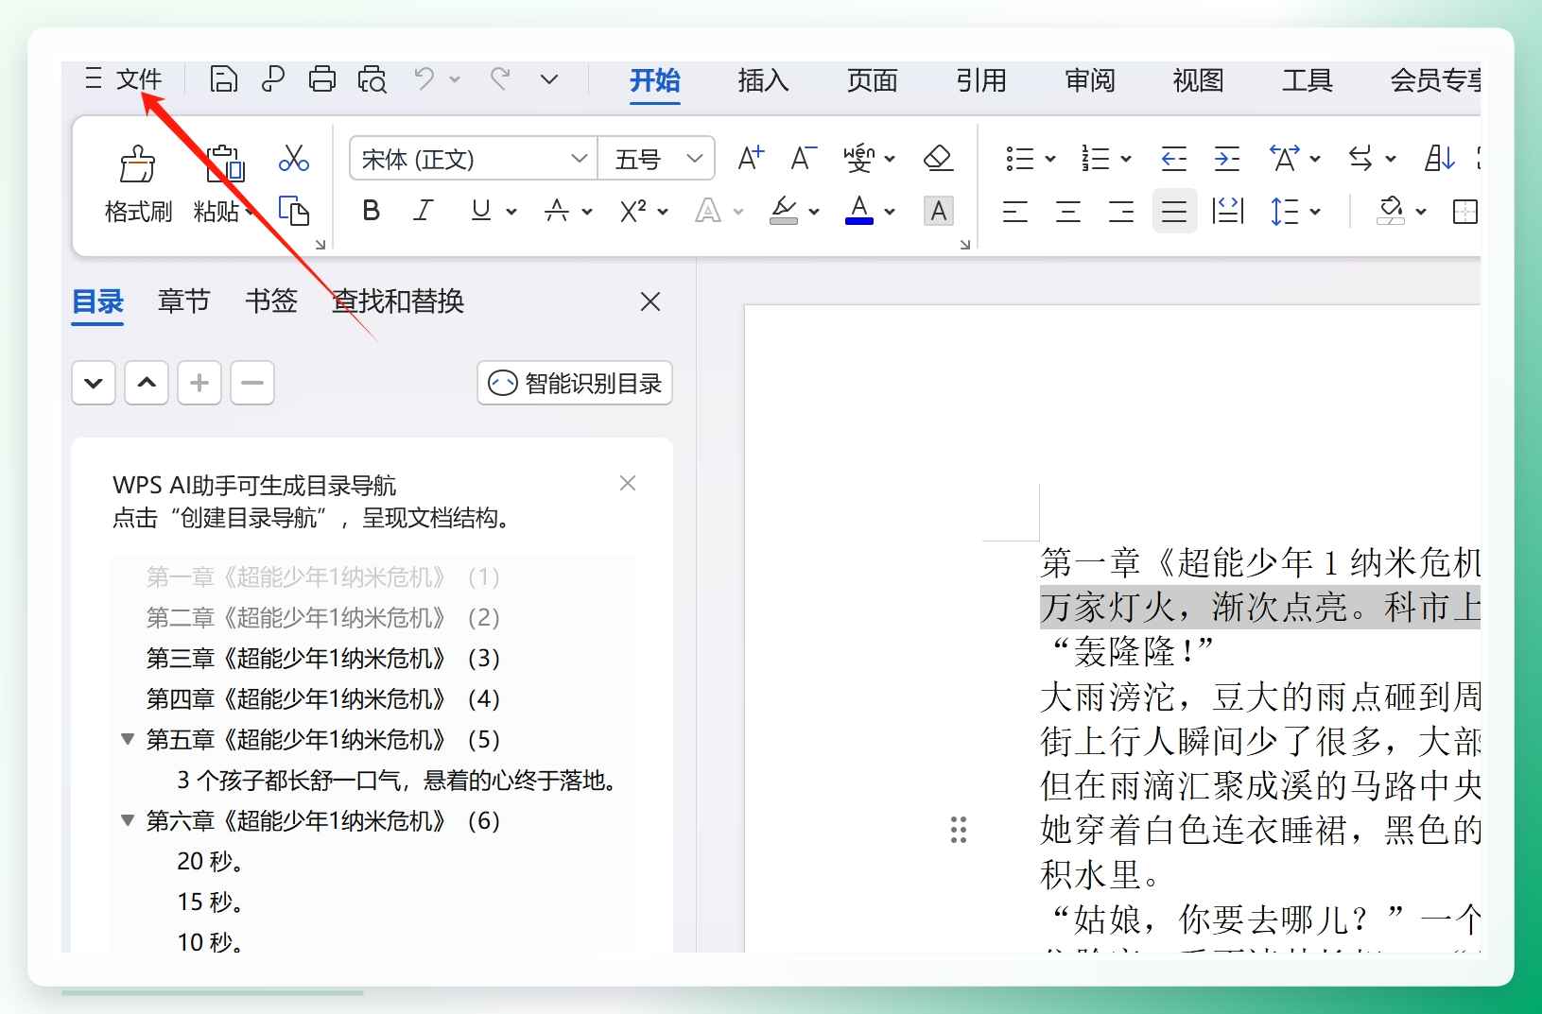Click the bulleted list icon
The width and height of the screenshot is (1542, 1014).
pyautogui.click(x=1020, y=158)
